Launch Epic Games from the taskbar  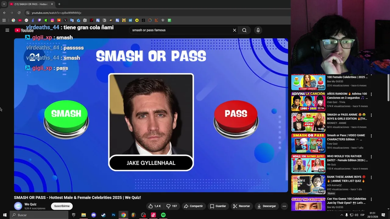pyautogui.click(x=74, y=215)
